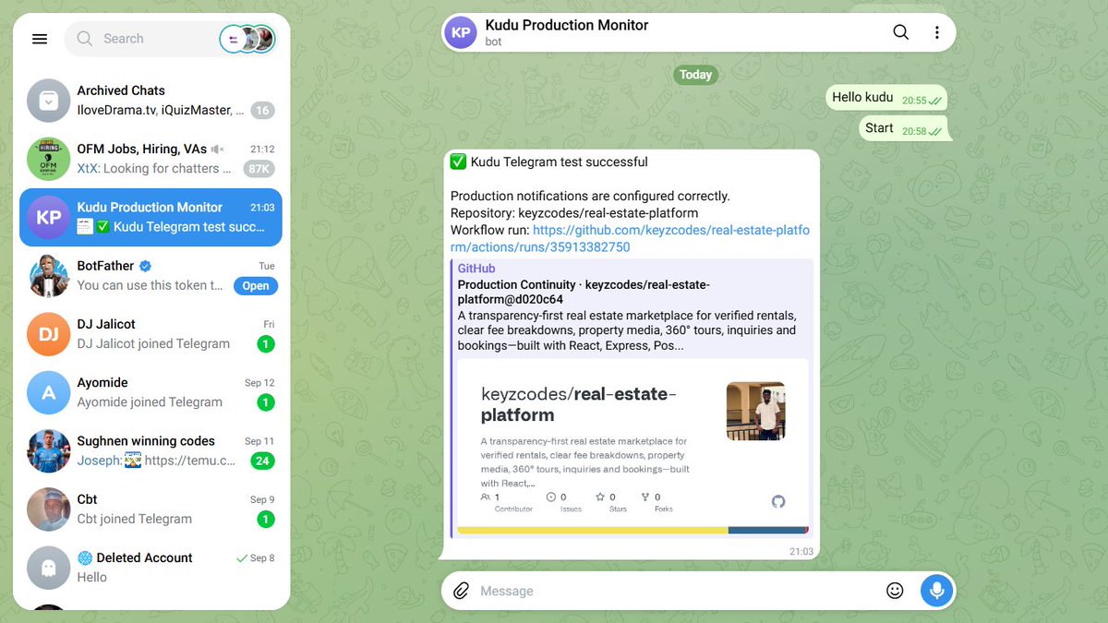
Task: Click the 'Repository: keyzcodes/real-estate-platform' line
Action: coord(574,213)
